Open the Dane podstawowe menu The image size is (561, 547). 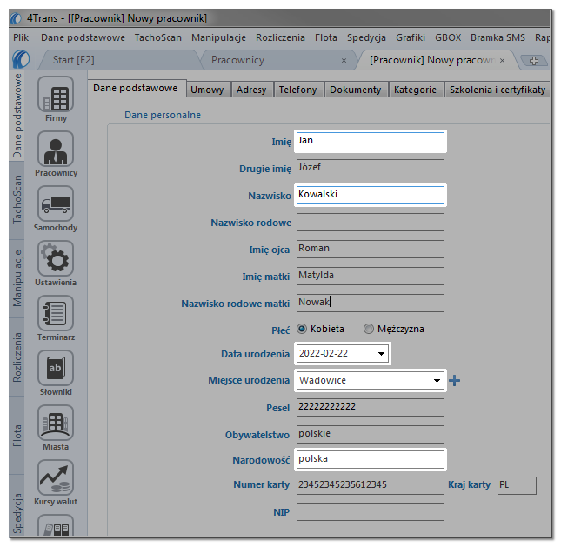(x=83, y=37)
